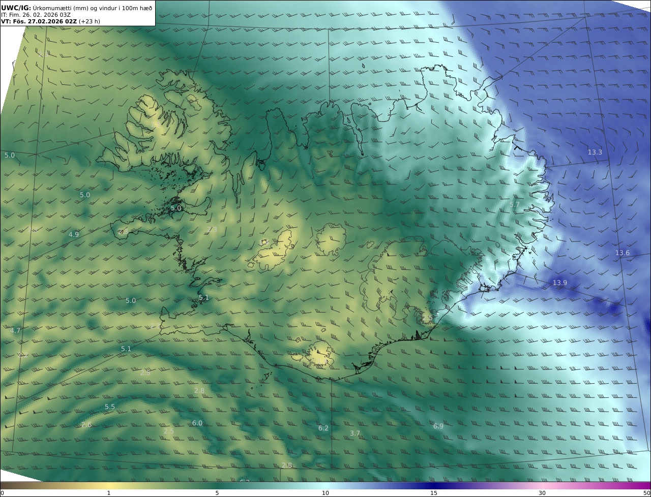Screen dimensions: 651x497
Task: Click the 6.2 value label on the map
Action: 323,428
